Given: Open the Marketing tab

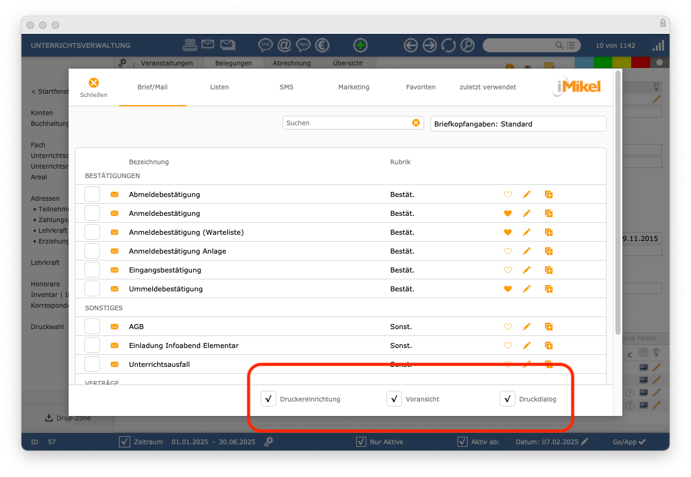Looking at the screenshot, I should [354, 87].
